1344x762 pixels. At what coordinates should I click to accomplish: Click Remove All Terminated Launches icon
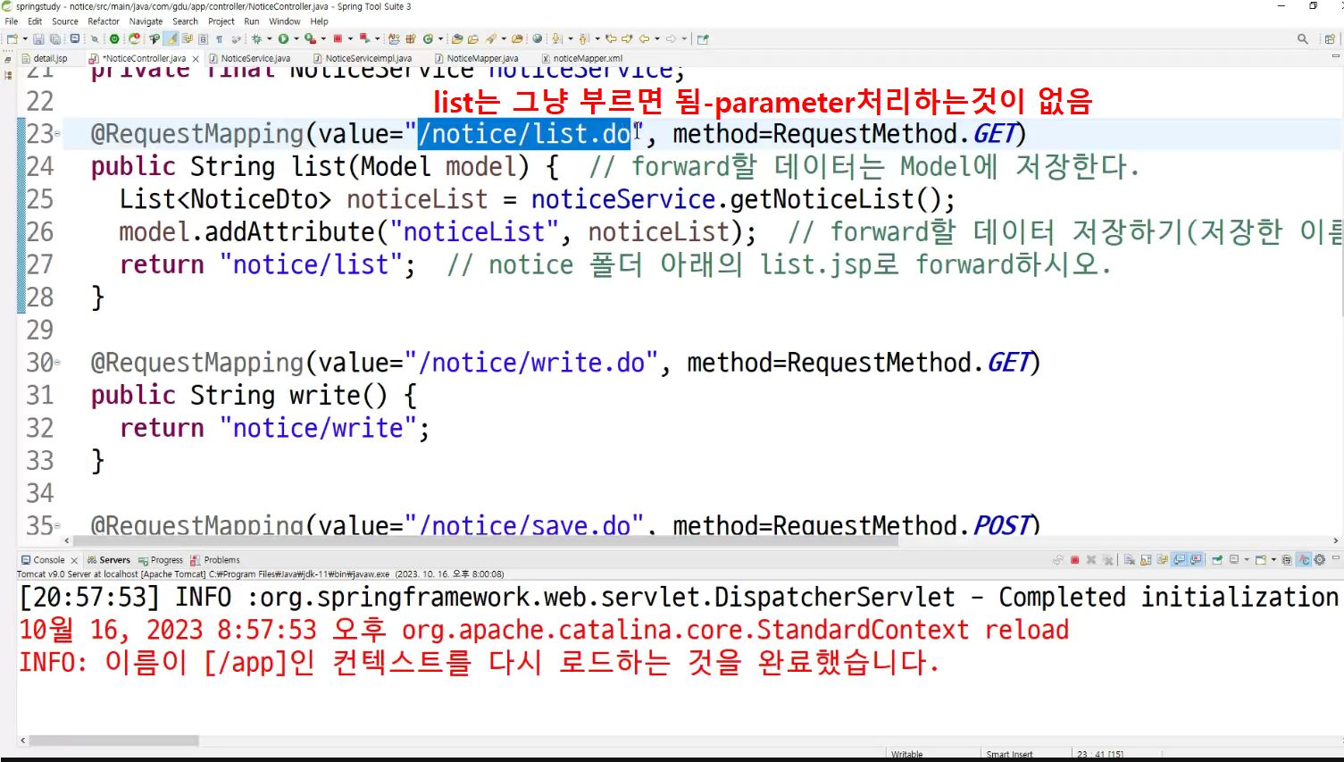1107,560
